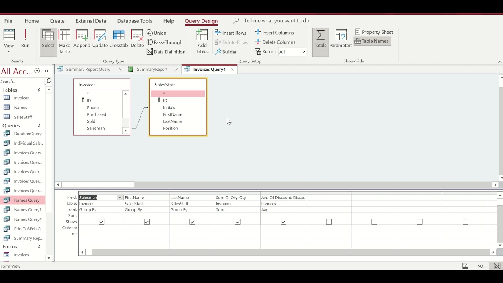The height and width of the screenshot is (283, 503).
Task: Click the Total cell showing Sum
Action: (x=237, y=210)
